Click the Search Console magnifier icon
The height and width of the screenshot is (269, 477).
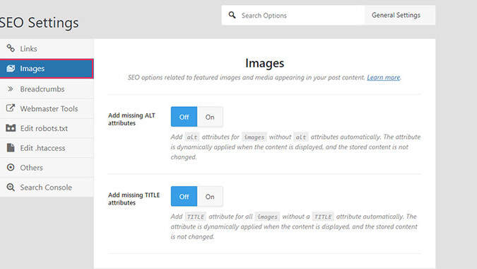pyautogui.click(x=11, y=187)
